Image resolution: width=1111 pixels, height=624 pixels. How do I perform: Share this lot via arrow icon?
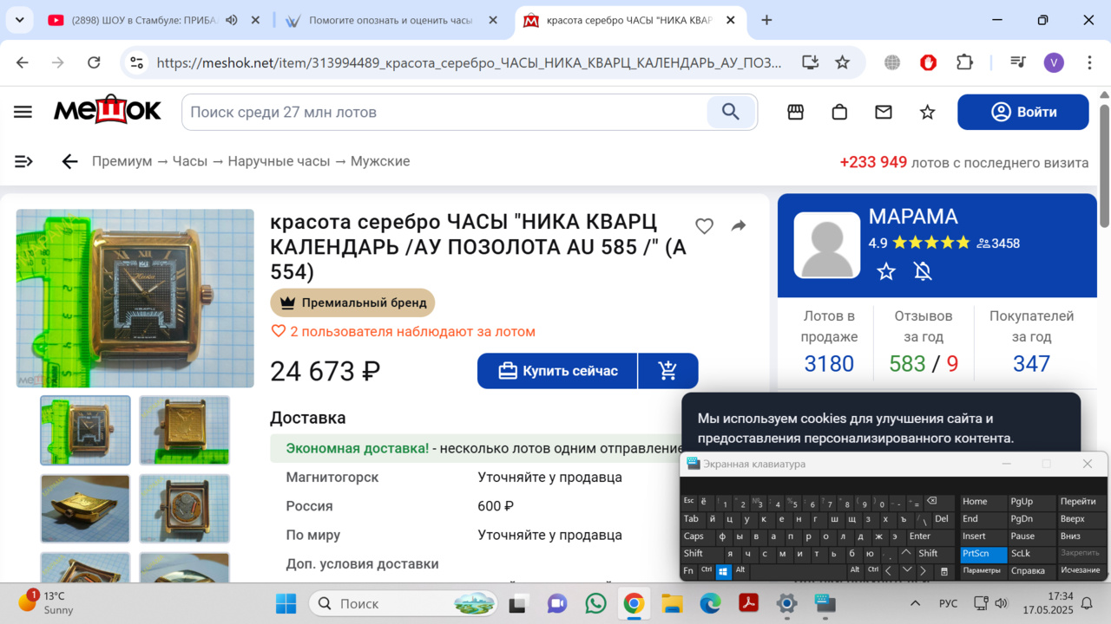tap(739, 225)
